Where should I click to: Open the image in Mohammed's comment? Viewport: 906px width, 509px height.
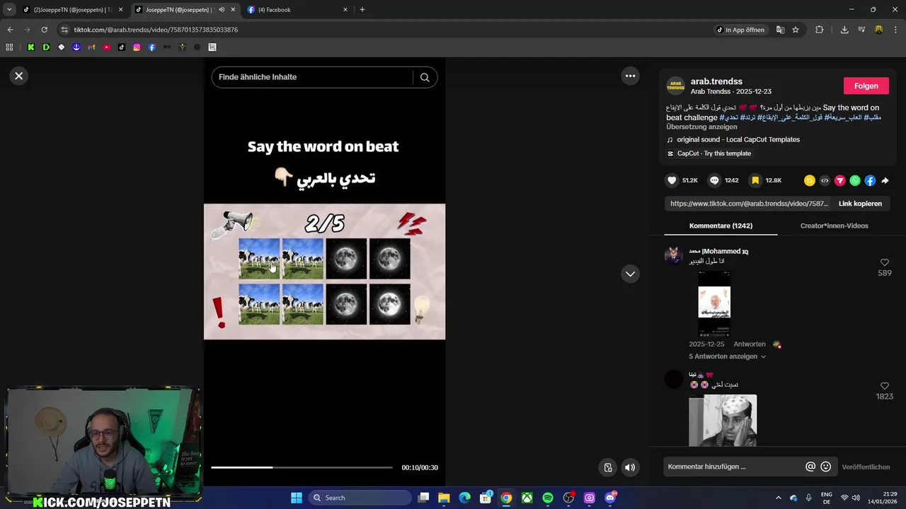714,303
